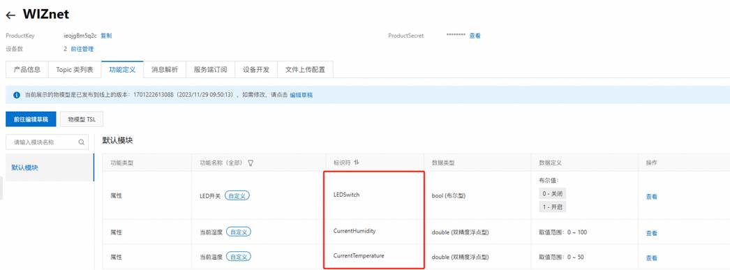Sort by the 标识符 column arrows

[x=357, y=163]
